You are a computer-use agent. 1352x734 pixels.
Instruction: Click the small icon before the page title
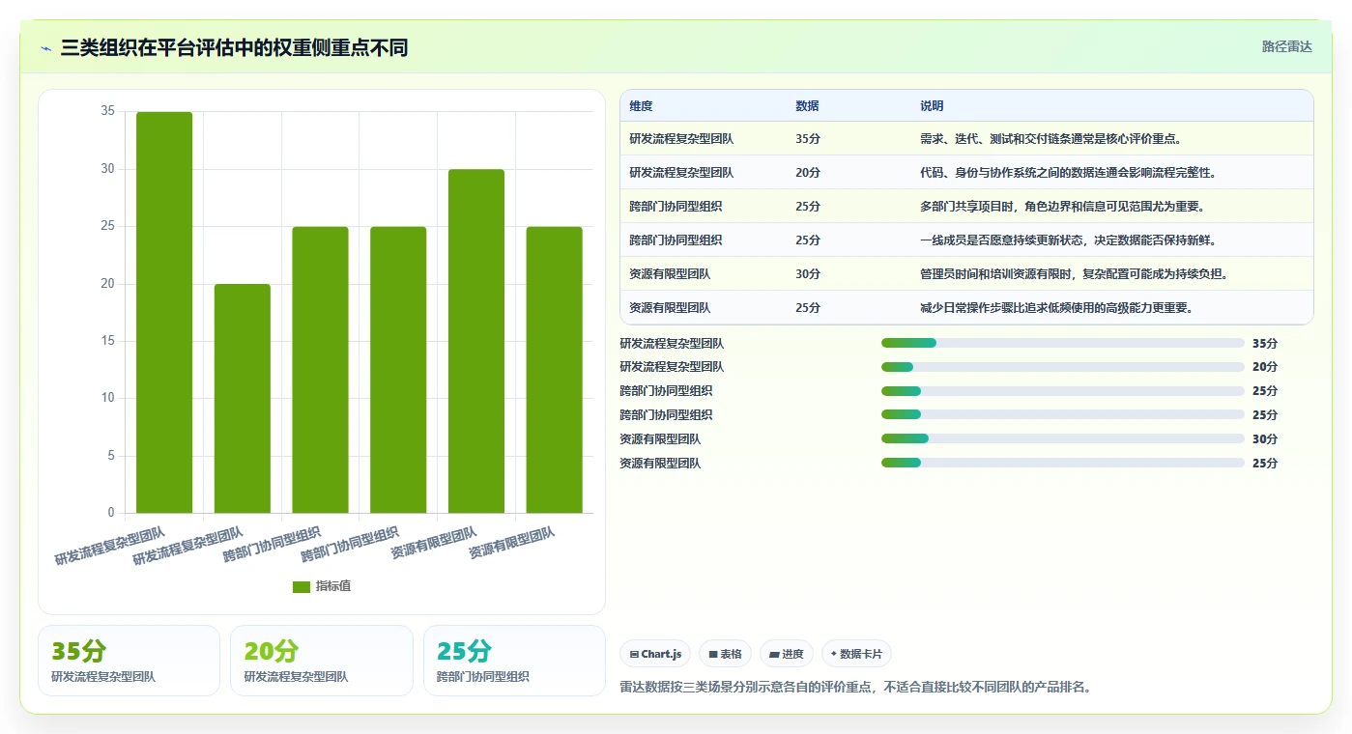[x=45, y=48]
